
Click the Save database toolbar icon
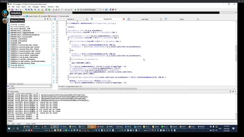pyautogui.click(x=12, y=10)
